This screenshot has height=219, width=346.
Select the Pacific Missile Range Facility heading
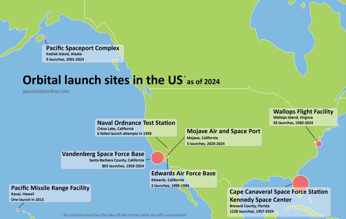pyautogui.click(x=50, y=188)
